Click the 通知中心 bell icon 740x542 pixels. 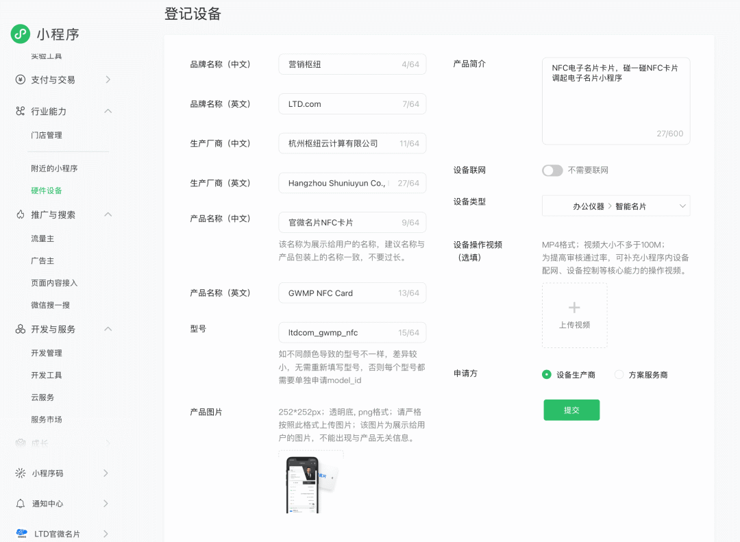[21, 504]
